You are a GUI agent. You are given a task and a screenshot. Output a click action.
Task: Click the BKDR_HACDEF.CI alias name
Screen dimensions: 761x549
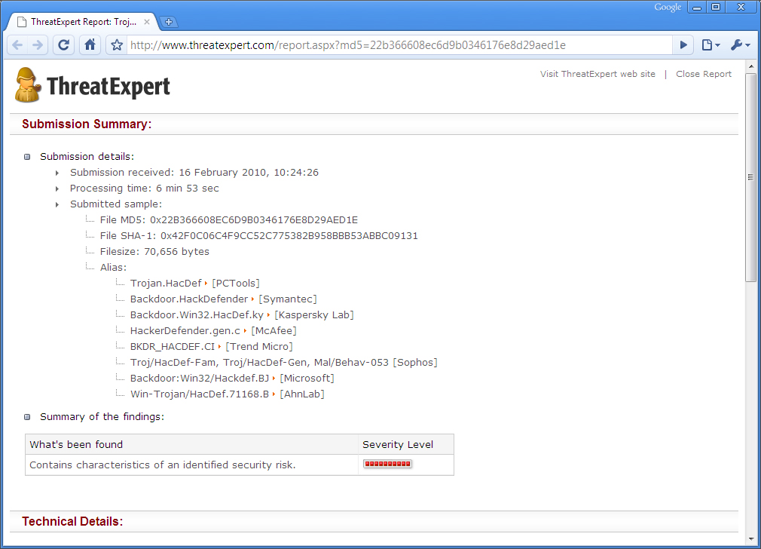pos(173,347)
